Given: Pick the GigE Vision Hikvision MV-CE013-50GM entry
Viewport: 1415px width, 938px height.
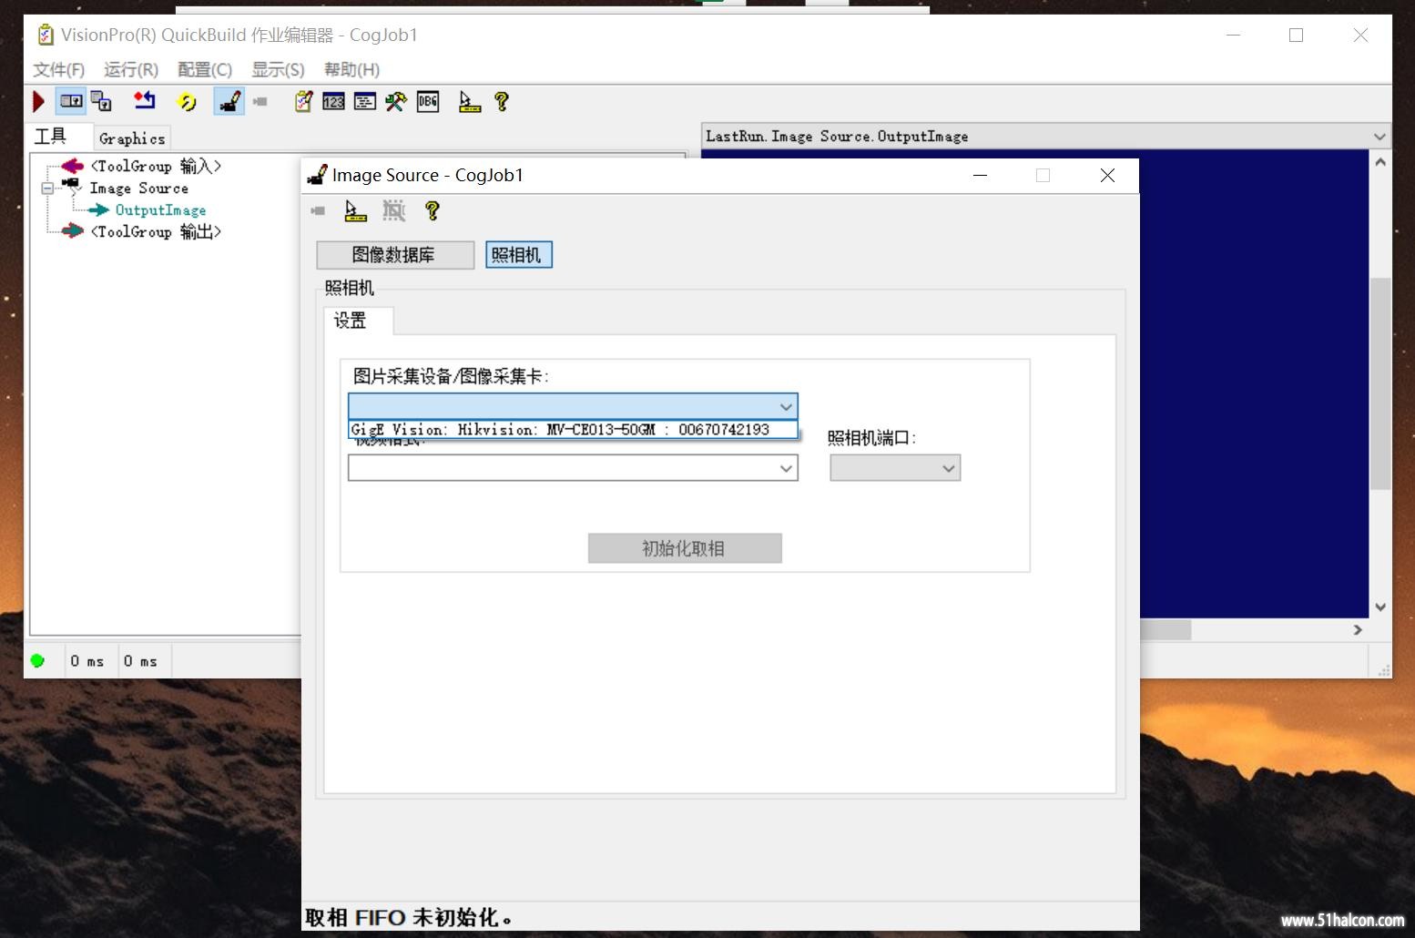Looking at the screenshot, I should click(573, 430).
